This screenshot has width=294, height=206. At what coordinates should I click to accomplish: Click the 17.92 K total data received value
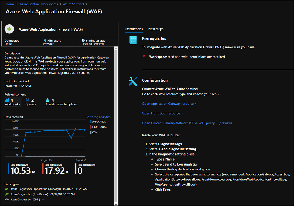coord(57,170)
